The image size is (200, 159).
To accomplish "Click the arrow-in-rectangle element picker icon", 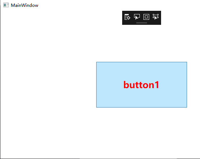I will coord(137,17).
